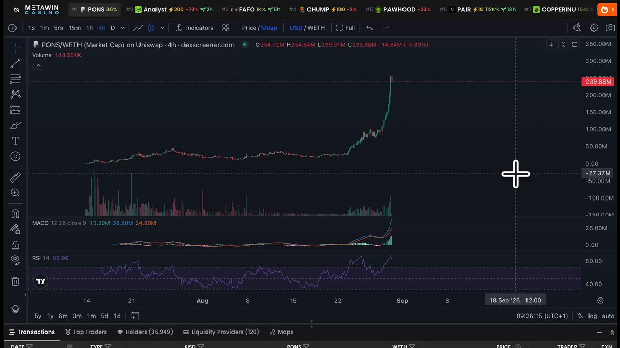Switch chart to Price mode

[249, 28]
